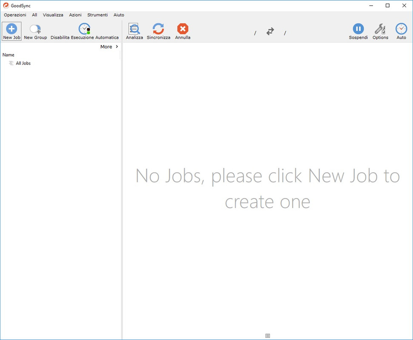Click the GoodSync logo in title bar
The width and height of the screenshot is (413, 340).
[6, 6]
